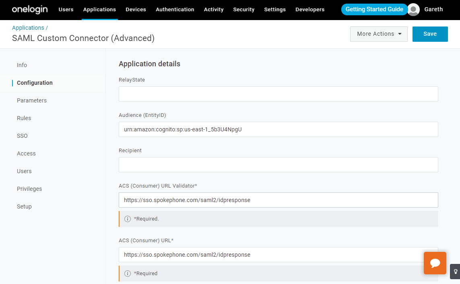Viewport: 460px width, 284px height.
Task: Open the Applications top menu
Action: (99, 9)
